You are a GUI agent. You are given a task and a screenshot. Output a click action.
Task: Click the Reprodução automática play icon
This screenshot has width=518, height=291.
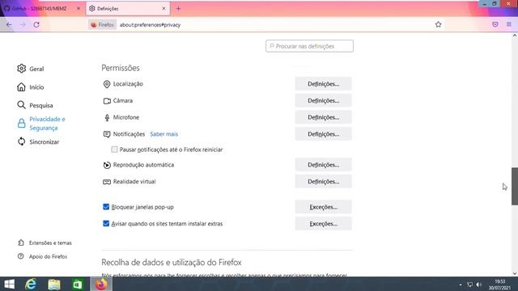click(x=107, y=165)
